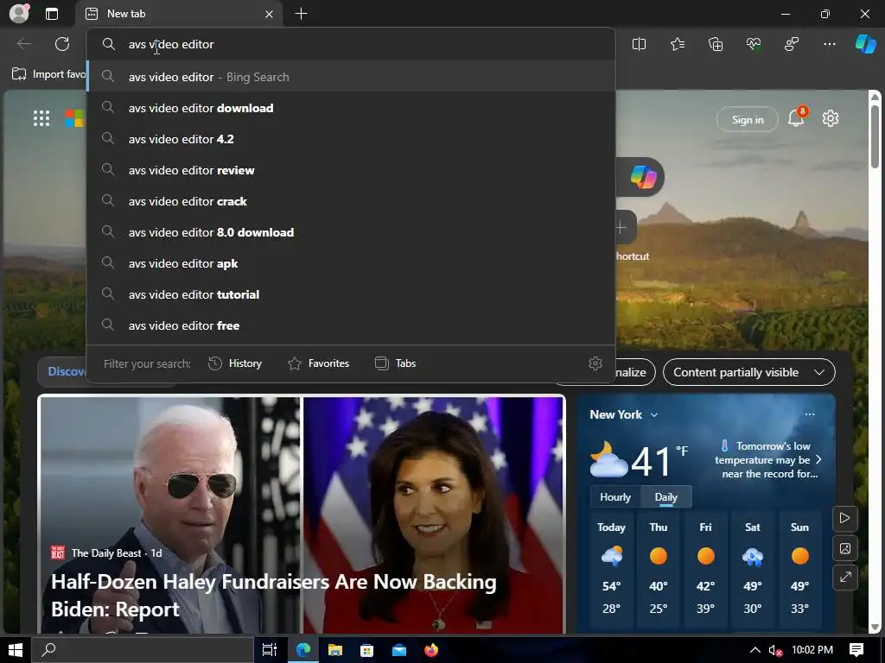Pick the 'avs video editor review' suggestion
Screen dimensions: 885x663
click(x=351, y=170)
